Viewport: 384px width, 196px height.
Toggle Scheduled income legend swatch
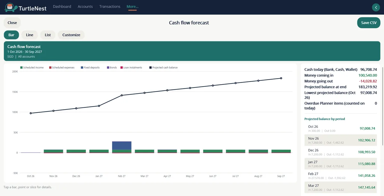point(21,68)
